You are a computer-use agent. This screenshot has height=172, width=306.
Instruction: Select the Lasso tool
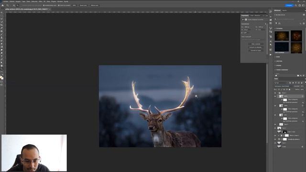[2, 19]
